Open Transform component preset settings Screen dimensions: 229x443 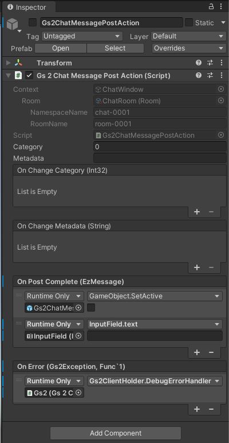pyautogui.click(x=210, y=63)
